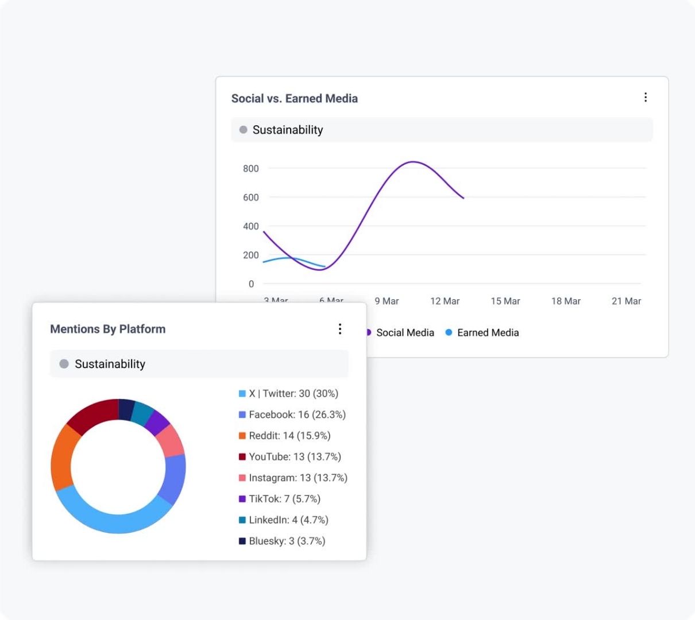The width and height of the screenshot is (695, 620).
Task: Click the Instagram legend entry
Action: click(293, 478)
